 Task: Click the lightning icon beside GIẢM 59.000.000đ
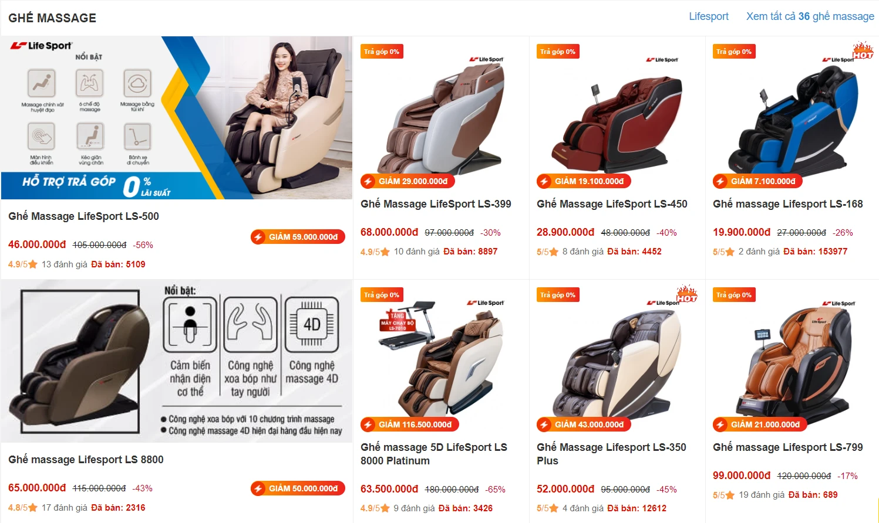258,237
